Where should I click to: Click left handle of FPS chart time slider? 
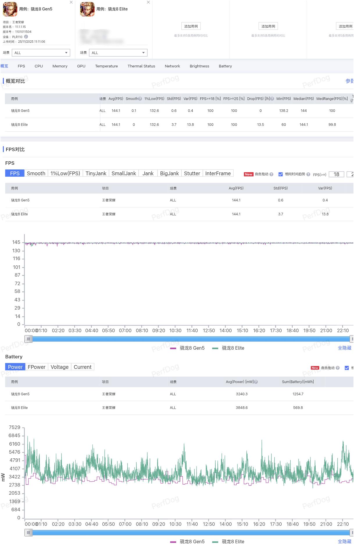[x=28, y=339]
